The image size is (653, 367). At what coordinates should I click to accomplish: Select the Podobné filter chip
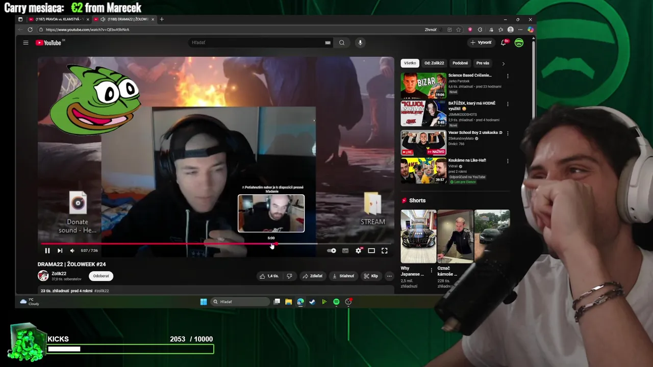point(460,63)
